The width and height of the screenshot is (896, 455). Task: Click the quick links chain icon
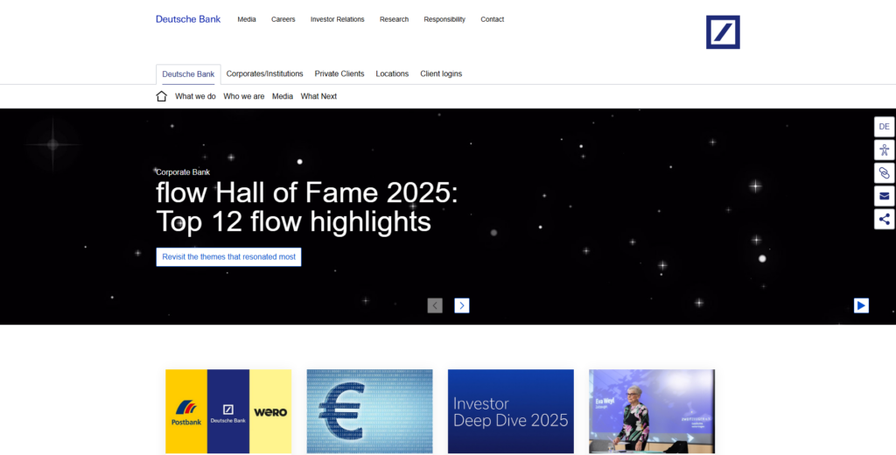(884, 173)
